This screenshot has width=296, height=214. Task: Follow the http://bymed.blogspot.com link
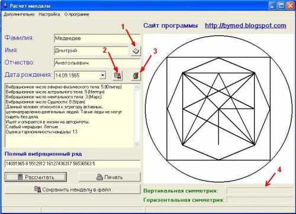pos(246,25)
